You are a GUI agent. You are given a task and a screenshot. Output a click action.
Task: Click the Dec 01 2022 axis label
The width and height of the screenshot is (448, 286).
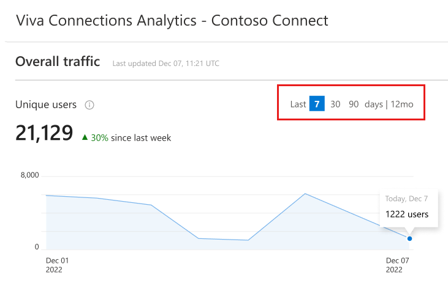click(x=57, y=265)
